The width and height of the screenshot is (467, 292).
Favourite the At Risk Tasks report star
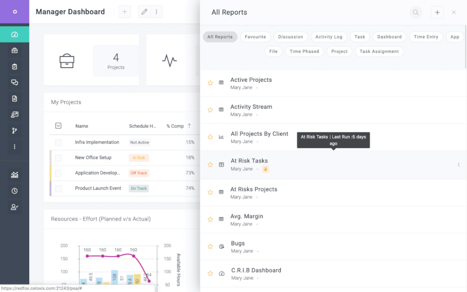pos(210,164)
